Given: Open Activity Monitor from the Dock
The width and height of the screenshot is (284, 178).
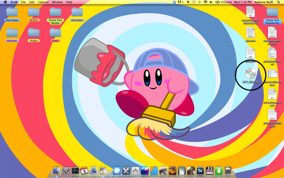Looking at the screenshot, I should coord(76,171).
